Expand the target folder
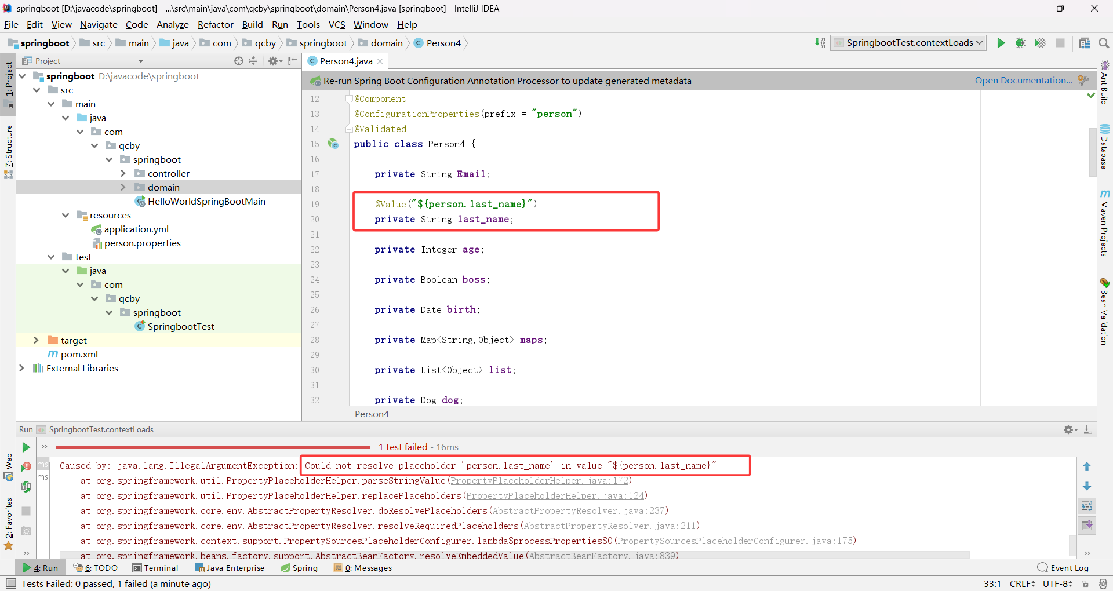Image resolution: width=1113 pixels, height=591 pixels. pos(36,340)
